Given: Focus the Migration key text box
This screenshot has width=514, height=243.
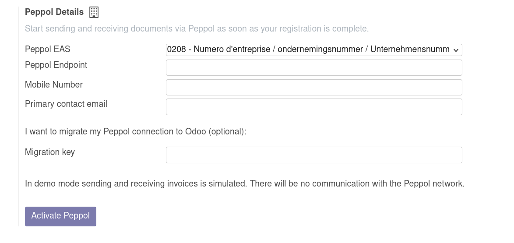Looking at the screenshot, I should click(x=313, y=155).
